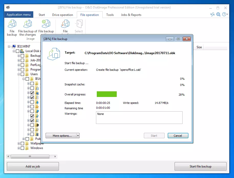234x178 pixels.
Task: Click the green overall progress bar
Action: click(x=107, y=94)
